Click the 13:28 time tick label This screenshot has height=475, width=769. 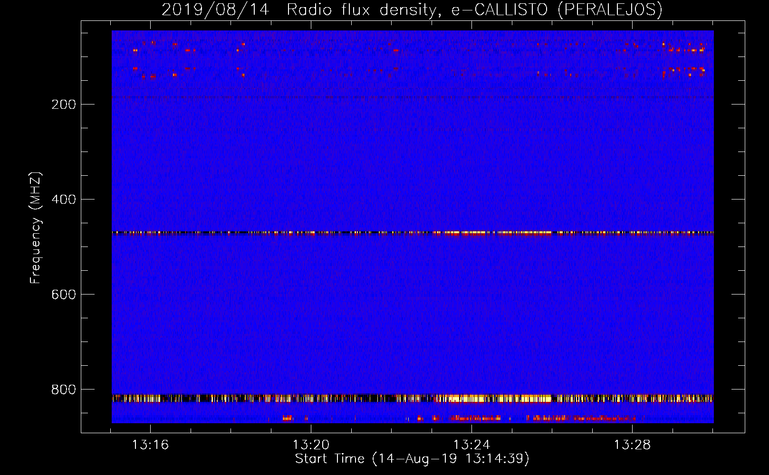point(632,445)
